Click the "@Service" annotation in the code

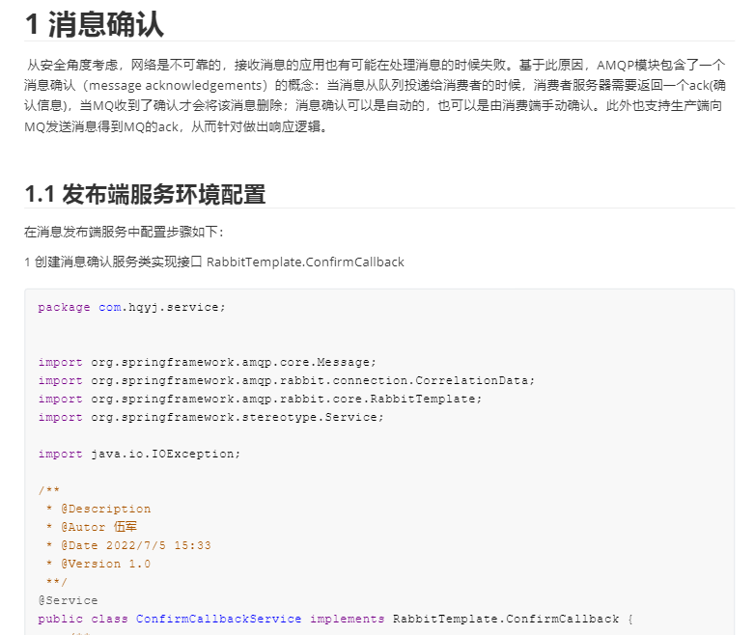click(x=68, y=600)
